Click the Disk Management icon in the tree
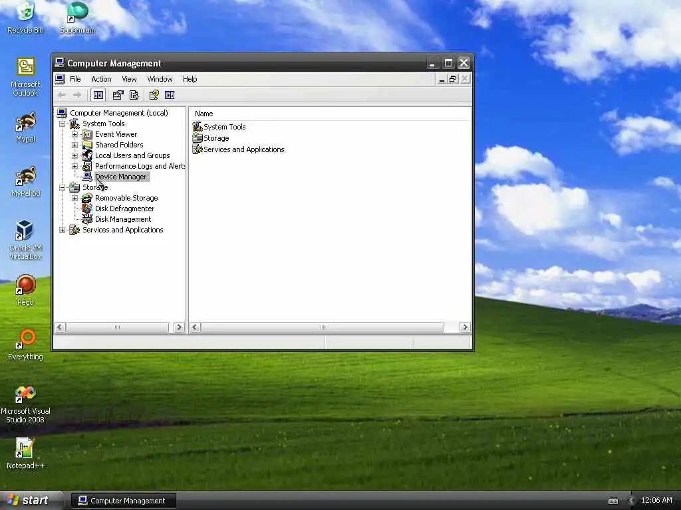The image size is (681, 510). (87, 219)
